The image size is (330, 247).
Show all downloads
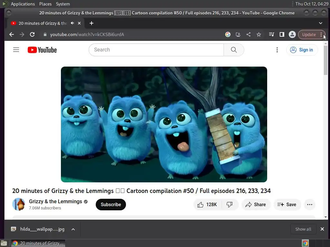303,229
